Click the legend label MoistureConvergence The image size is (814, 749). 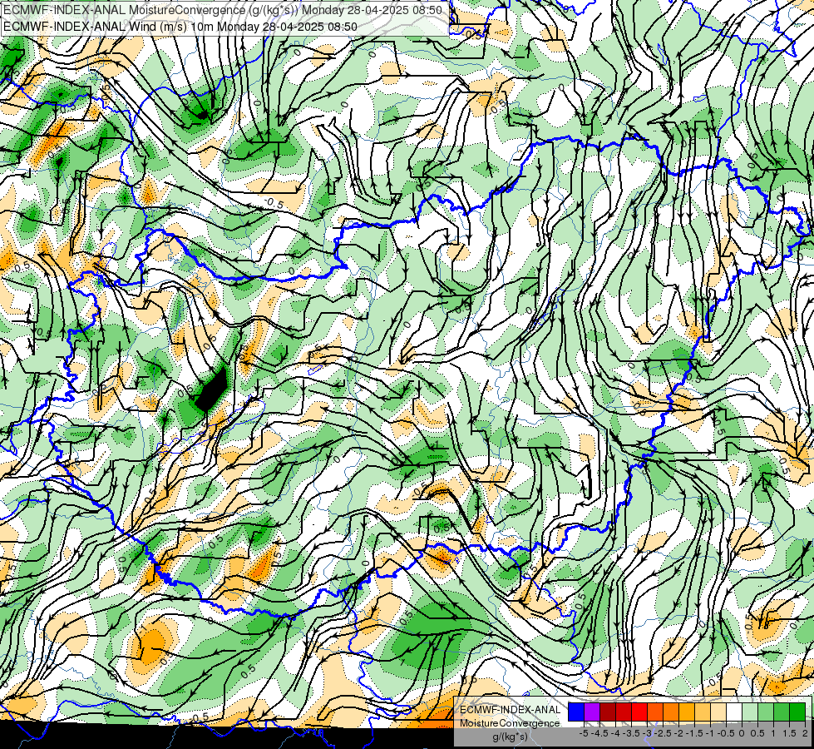pos(510,723)
